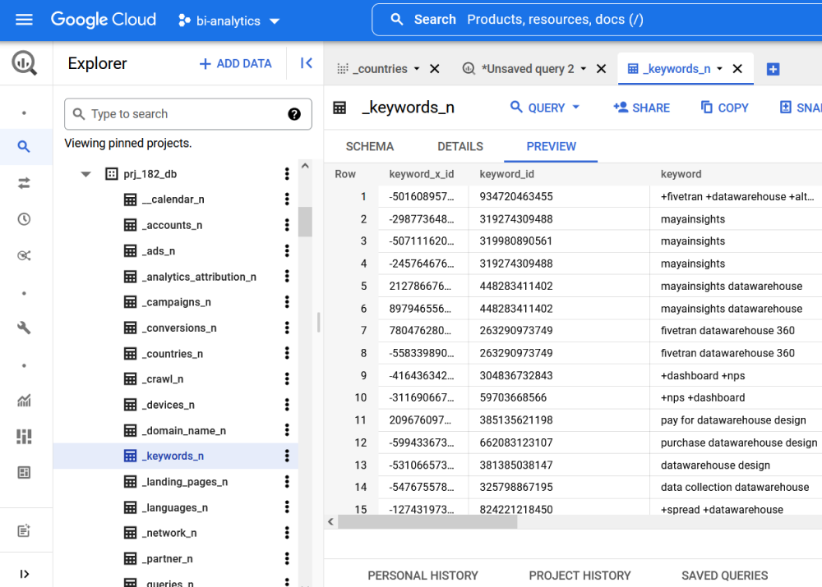Close the _keywords_n tab
This screenshot has width=822, height=587.
737,69
